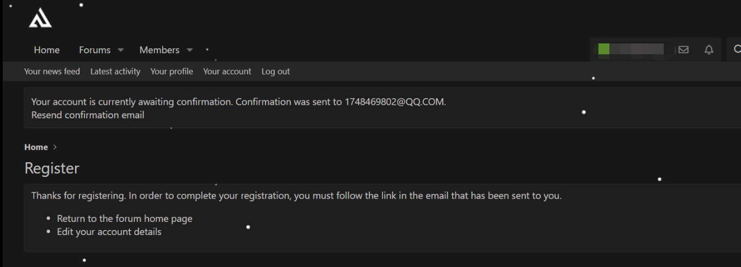Open Your profile link
This screenshot has width=741, height=267.
pyautogui.click(x=171, y=71)
